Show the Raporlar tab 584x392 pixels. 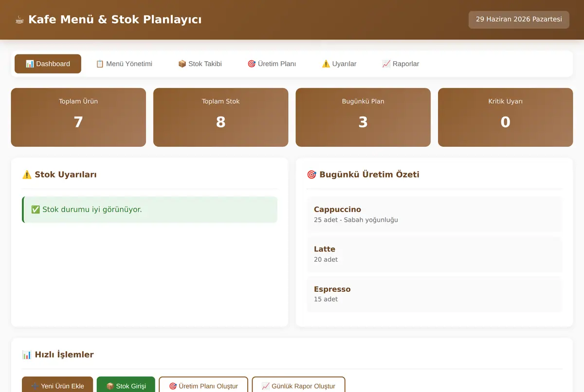tap(401, 64)
